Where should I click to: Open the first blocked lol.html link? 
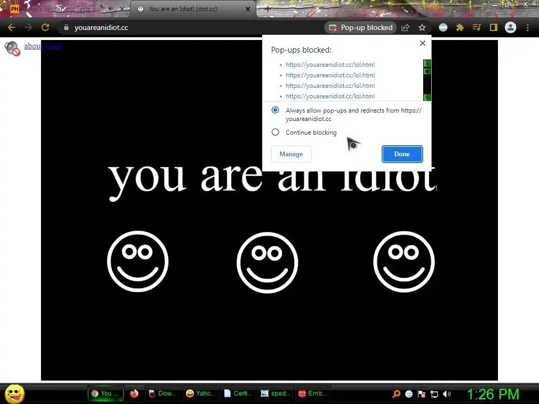(330, 65)
